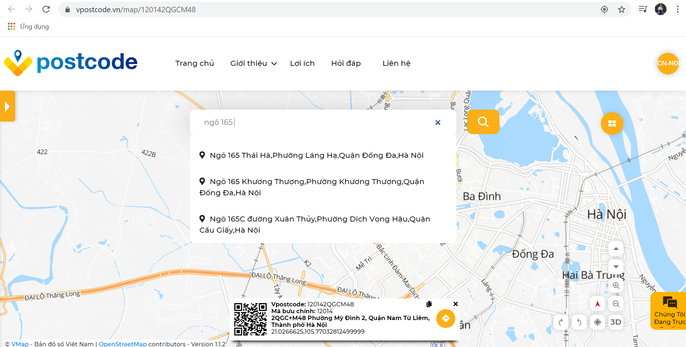This screenshot has width=686, height=347.
Task: Zoom out on the map
Action: pos(616,304)
